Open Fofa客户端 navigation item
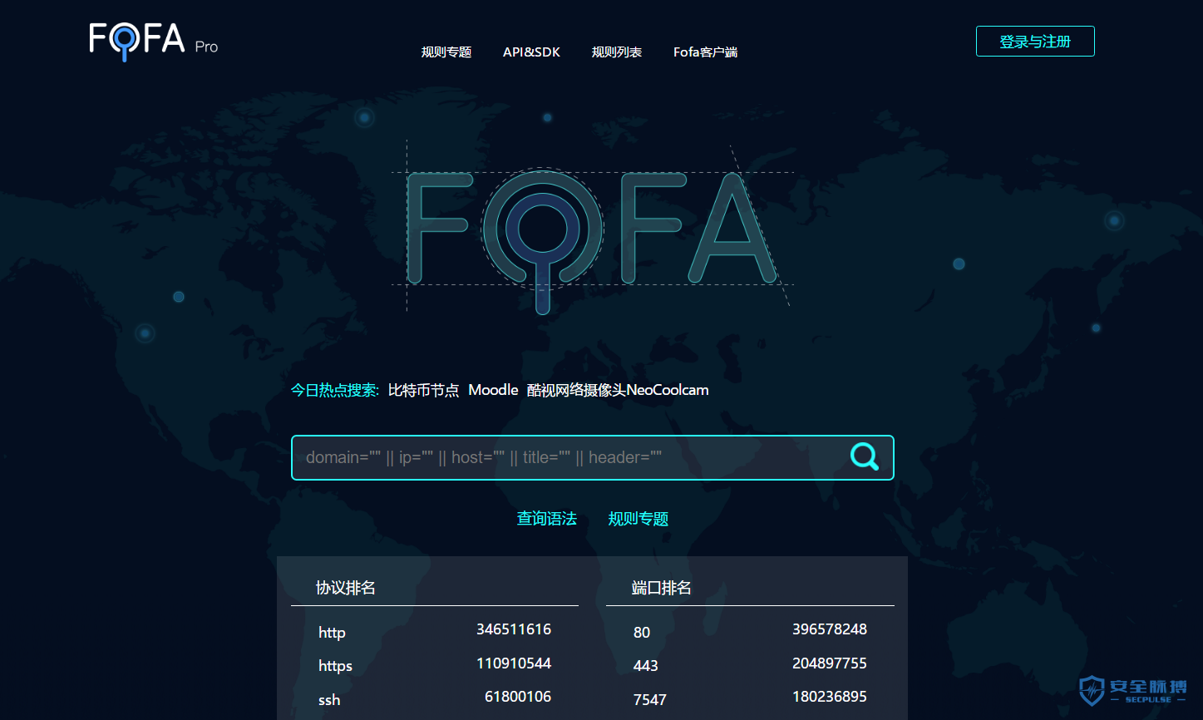The image size is (1203, 720). 705,52
